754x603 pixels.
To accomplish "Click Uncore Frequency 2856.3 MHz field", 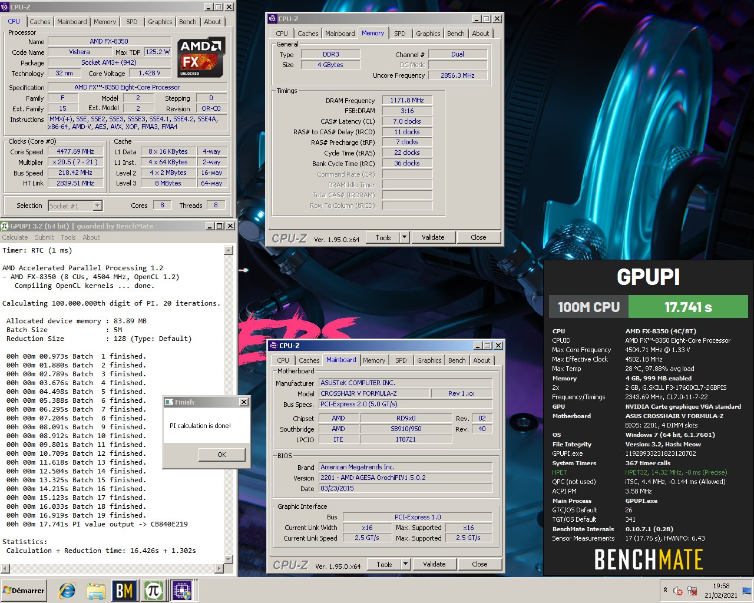I will pos(458,75).
